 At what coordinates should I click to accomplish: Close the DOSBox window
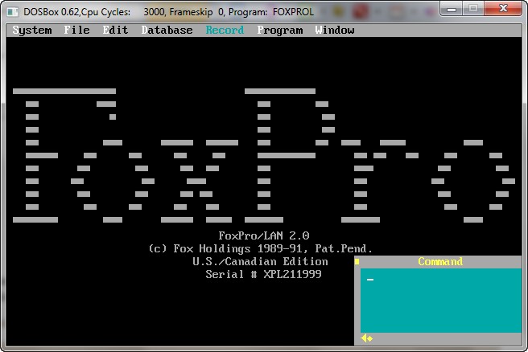pos(503,8)
